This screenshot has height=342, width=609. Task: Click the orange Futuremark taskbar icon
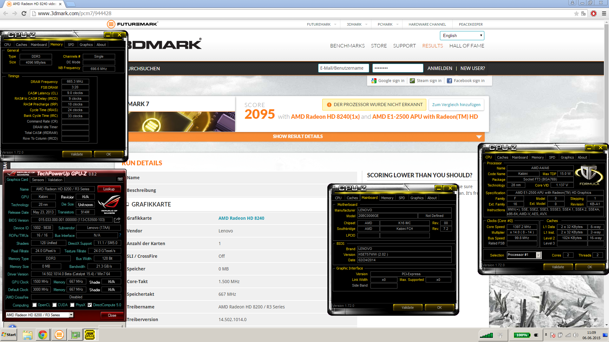click(x=59, y=335)
